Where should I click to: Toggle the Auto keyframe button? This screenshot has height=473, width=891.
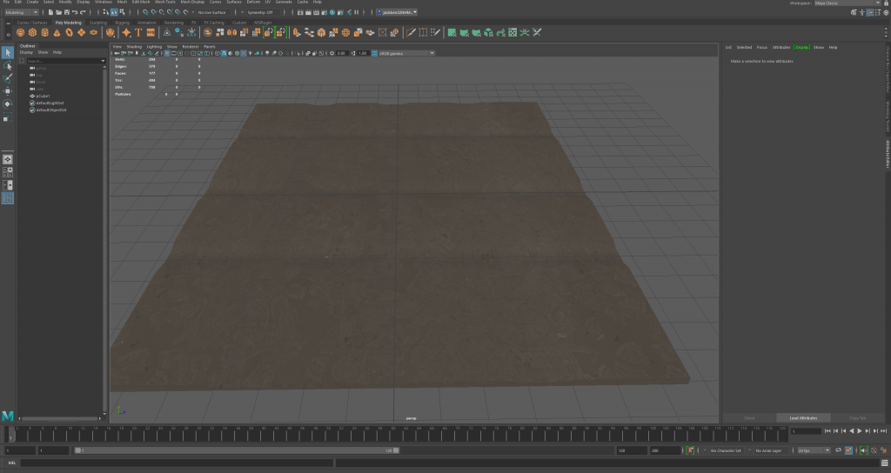click(x=690, y=450)
